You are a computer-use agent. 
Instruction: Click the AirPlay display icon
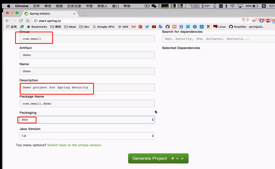(x=240, y=6)
